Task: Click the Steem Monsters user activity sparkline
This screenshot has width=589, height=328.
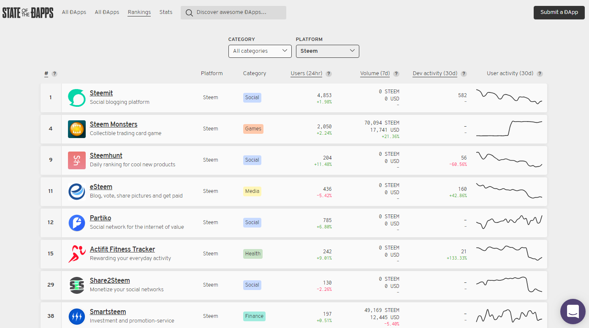Action: (x=509, y=128)
